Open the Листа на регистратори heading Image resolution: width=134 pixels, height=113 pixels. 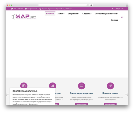(81, 93)
